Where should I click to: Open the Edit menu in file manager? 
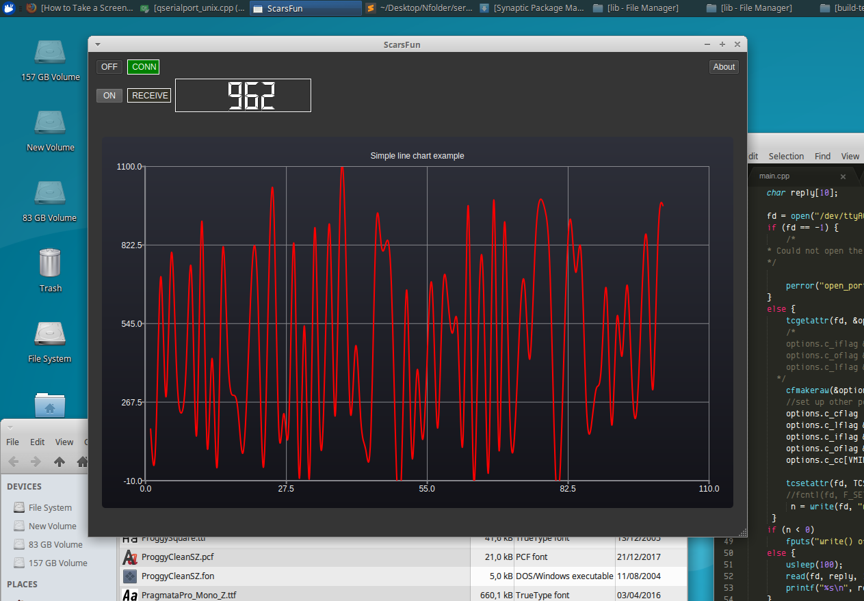click(38, 442)
